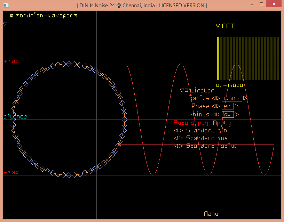The height and width of the screenshot is (222, 284).
Task: Click the left arrow before Radius field
Action: 214,98
